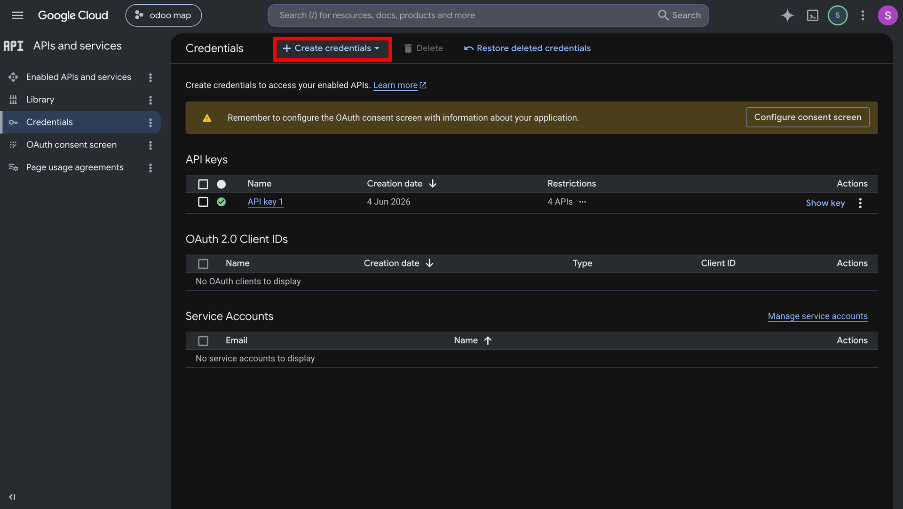Open more options next to OAuth consent screen
This screenshot has width=903, height=509.
coord(150,145)
